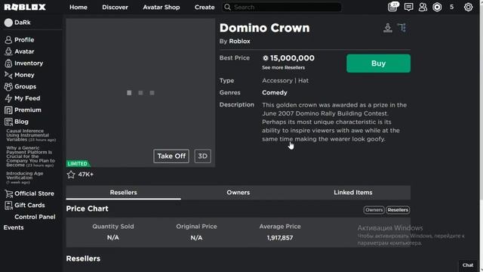Click the green Buy button

(x=378, y=63)
